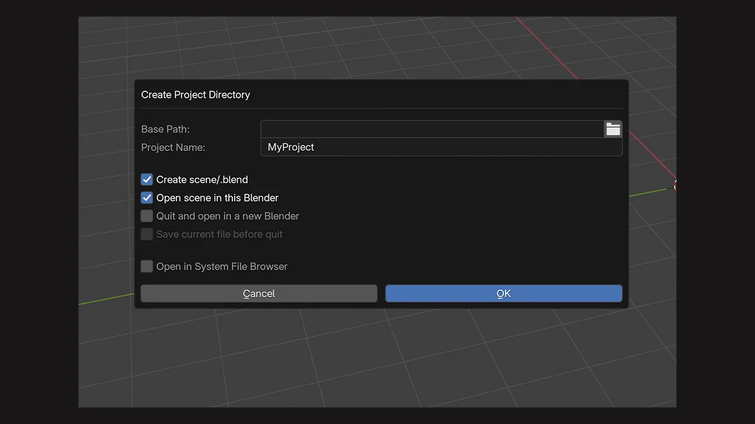Cancel the Create Project Directory dialog
The height and width of the screenshot is (424, 755).
[258, 293]
